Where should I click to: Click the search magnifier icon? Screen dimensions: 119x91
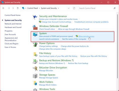(x=114, y=8)
